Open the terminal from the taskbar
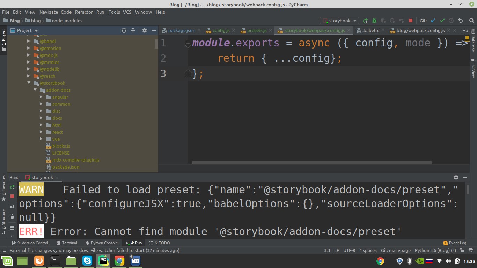Screen dimensions: 477x268 point(55,261)
